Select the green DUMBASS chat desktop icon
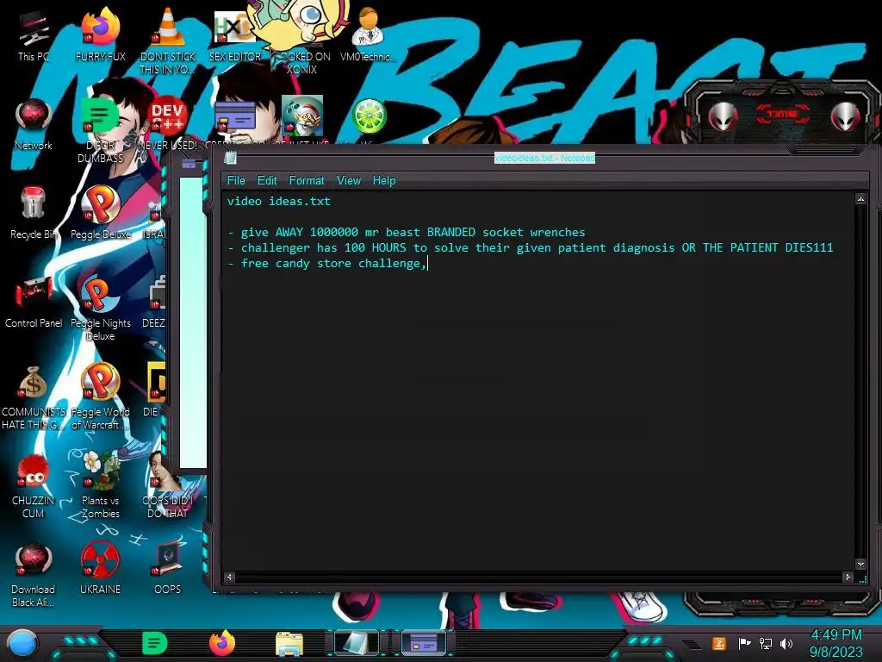 (100, 129)
